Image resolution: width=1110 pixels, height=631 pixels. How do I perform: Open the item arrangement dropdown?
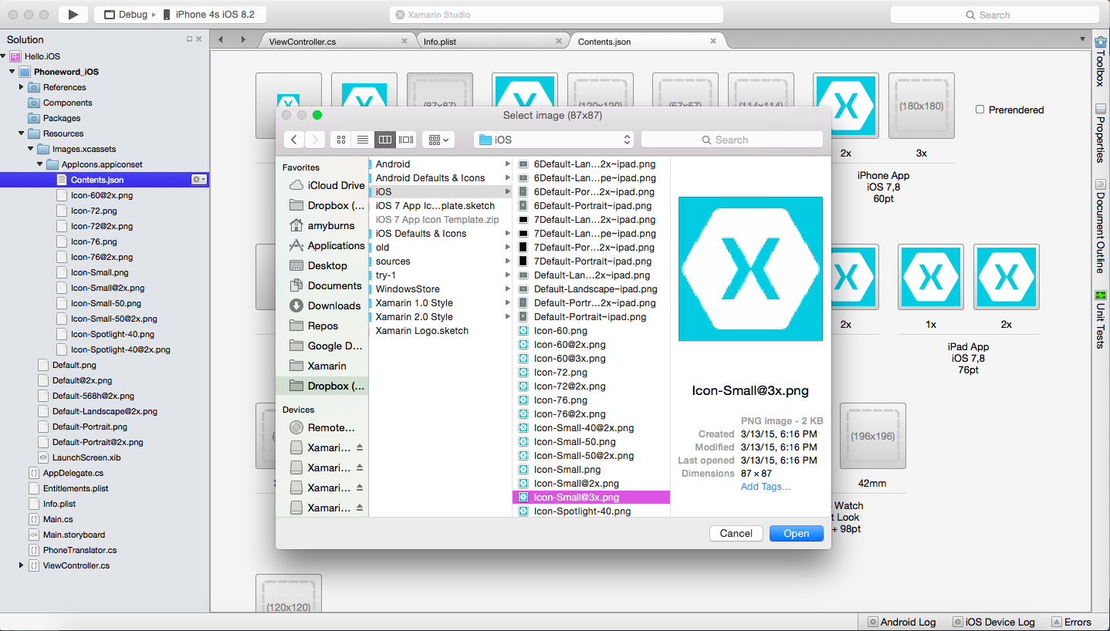click(438, 140)
